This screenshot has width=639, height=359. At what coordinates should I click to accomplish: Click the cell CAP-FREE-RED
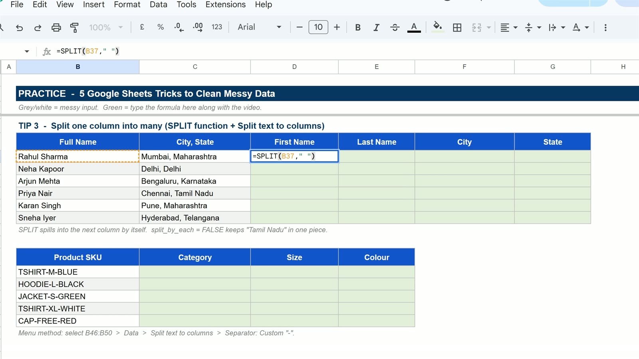(78, 321)
